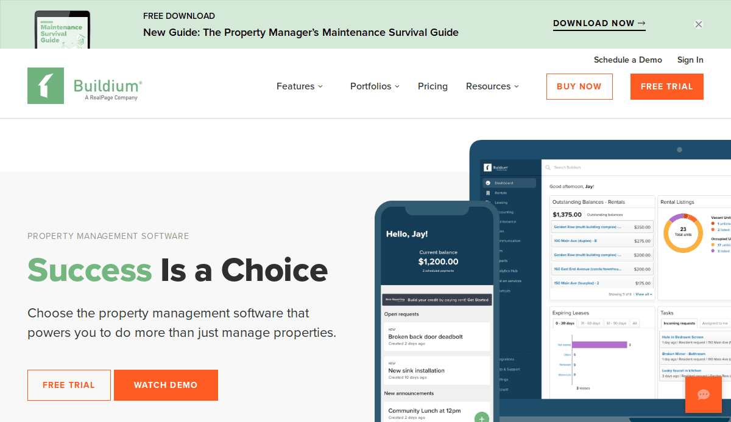The height and width of the screenshot is (422, 731).
Task: Click the Hole in Bedroom Screen task
Action: pyautogui.click(x=696, y=339)
